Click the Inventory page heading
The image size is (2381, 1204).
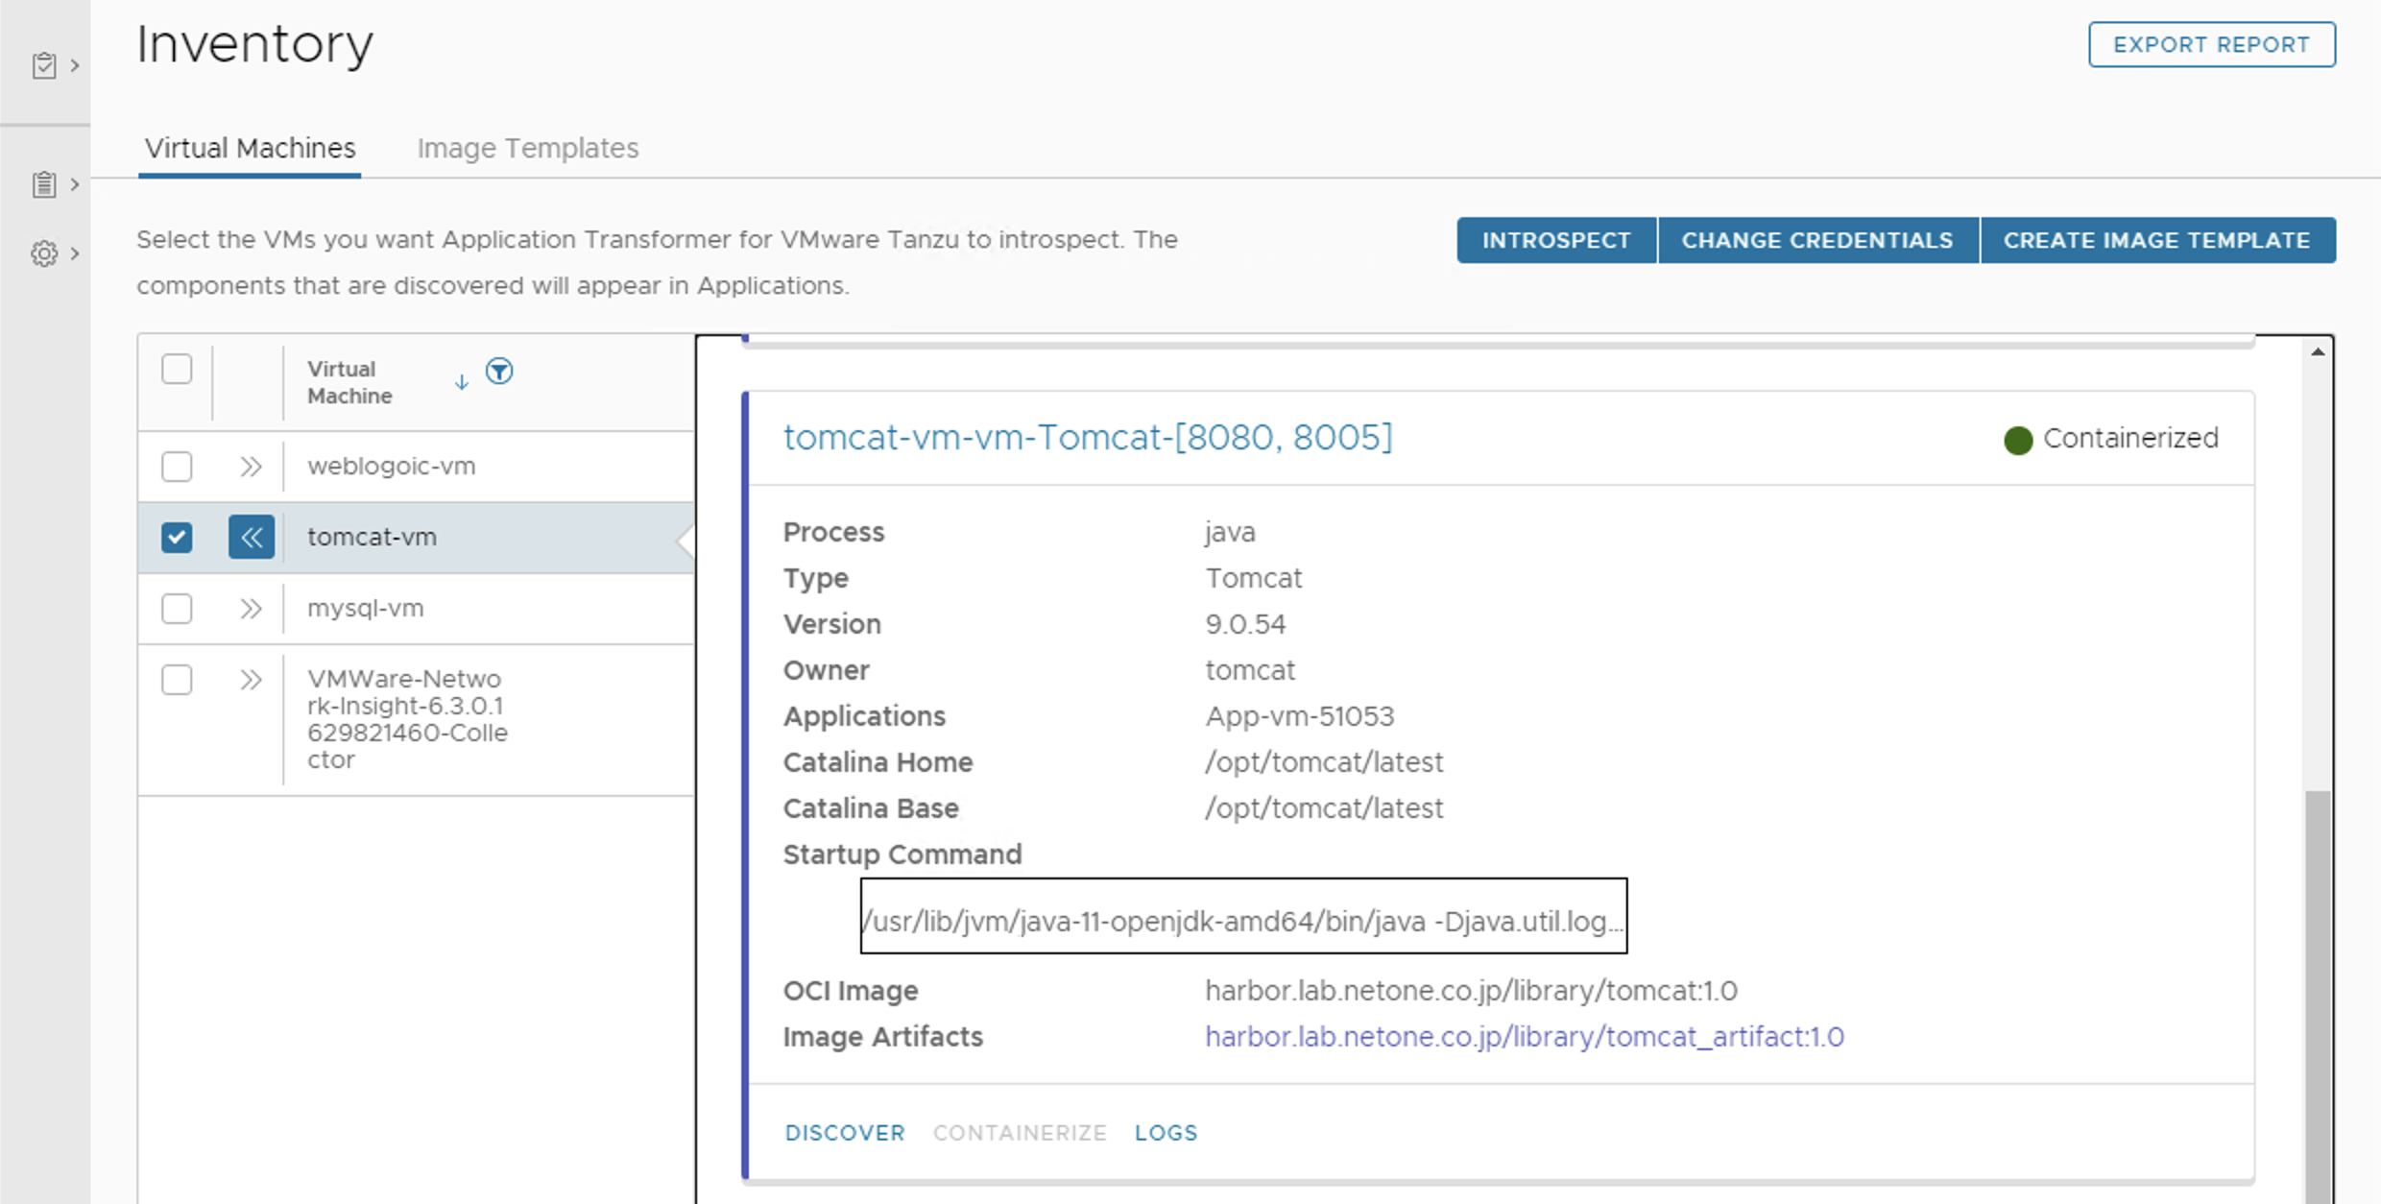tap(254, 45)
